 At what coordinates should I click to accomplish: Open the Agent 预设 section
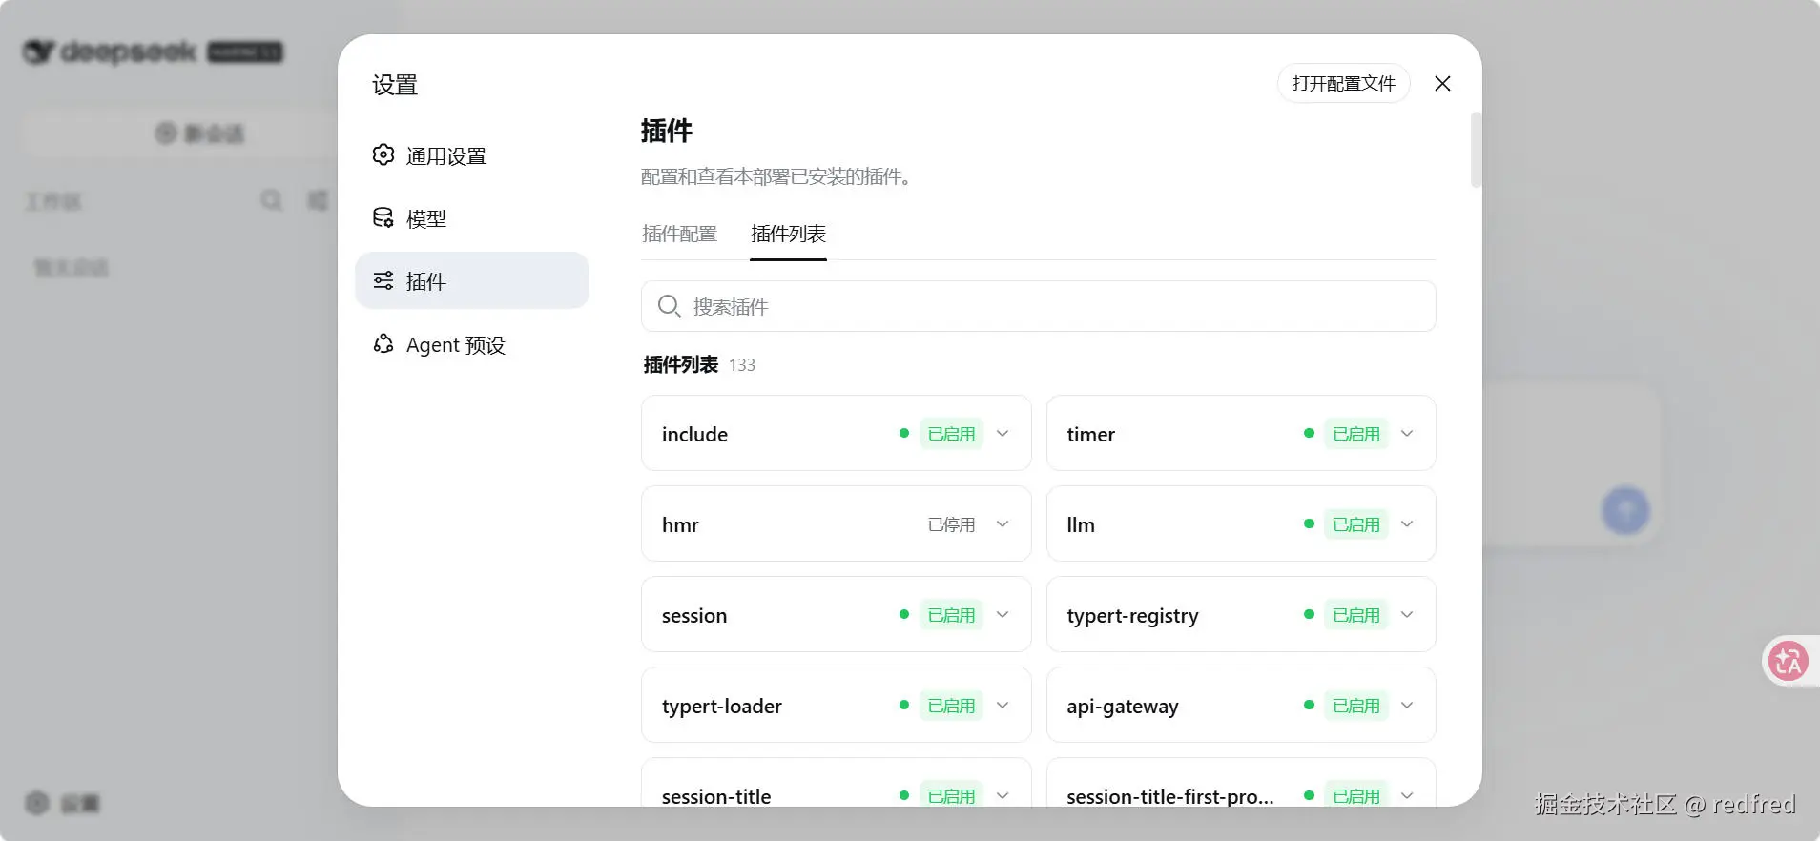(x=471, y=344)
